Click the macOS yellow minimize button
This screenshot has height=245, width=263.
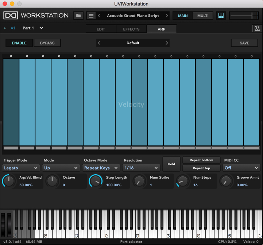click(12, 4)
